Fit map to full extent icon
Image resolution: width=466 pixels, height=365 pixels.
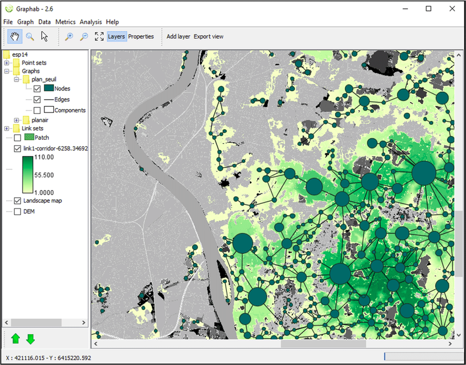[x=99, y=37]
